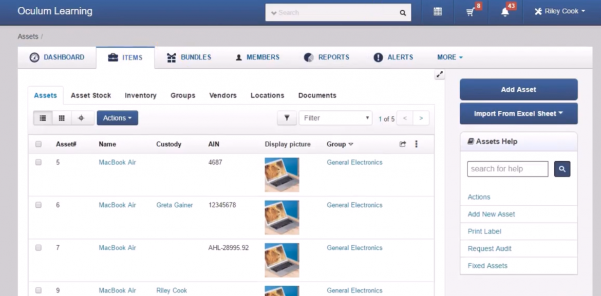Click the export icon in table header
Screen dimensions: 601x296
coord(404,144)
